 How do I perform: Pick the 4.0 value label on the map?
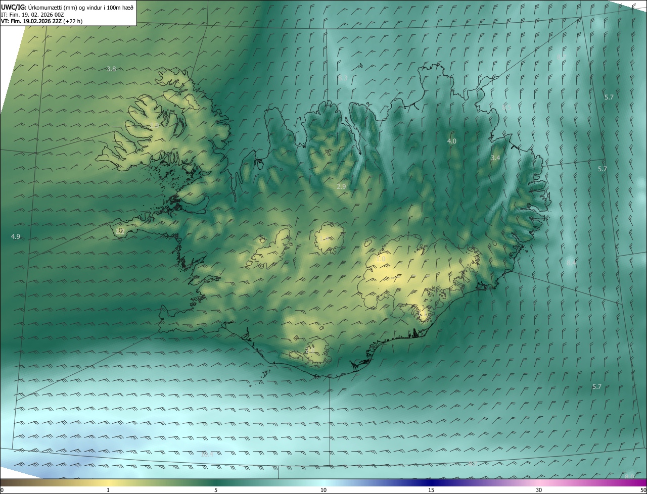(452, 141)
